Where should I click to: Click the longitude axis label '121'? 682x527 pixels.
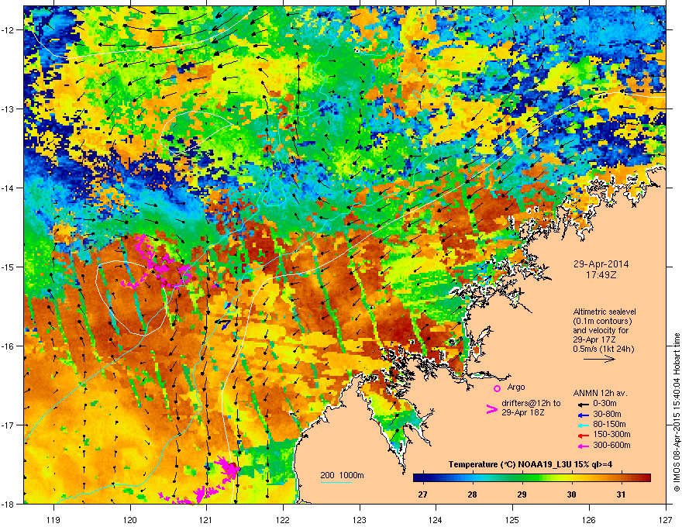[206, 519]
